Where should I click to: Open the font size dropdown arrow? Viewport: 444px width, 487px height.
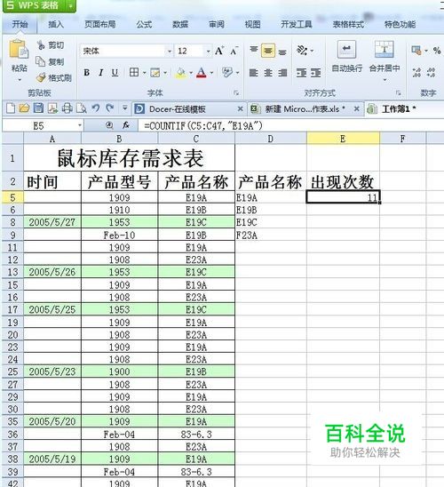[x=208, y=52]
